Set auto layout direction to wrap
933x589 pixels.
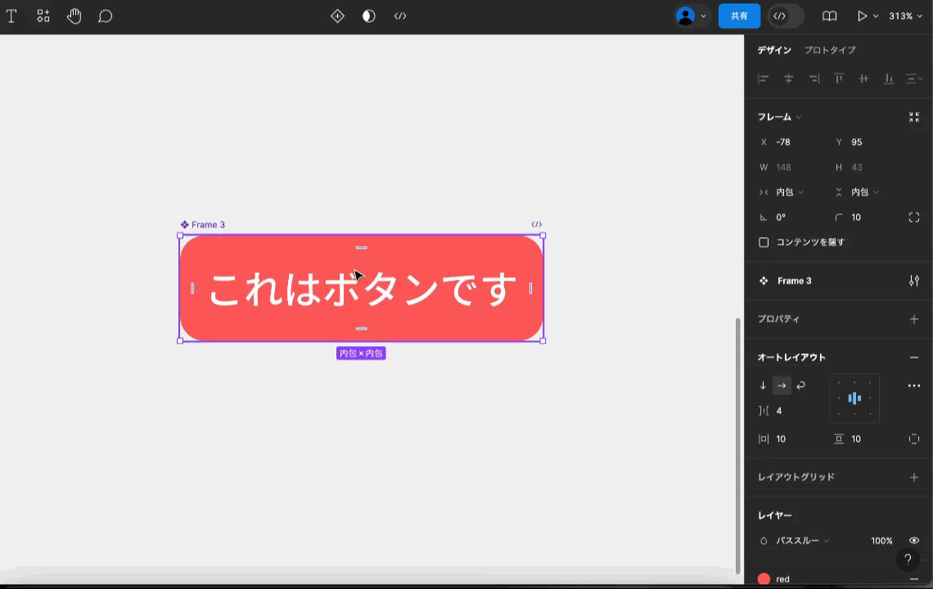click(801, 385)
